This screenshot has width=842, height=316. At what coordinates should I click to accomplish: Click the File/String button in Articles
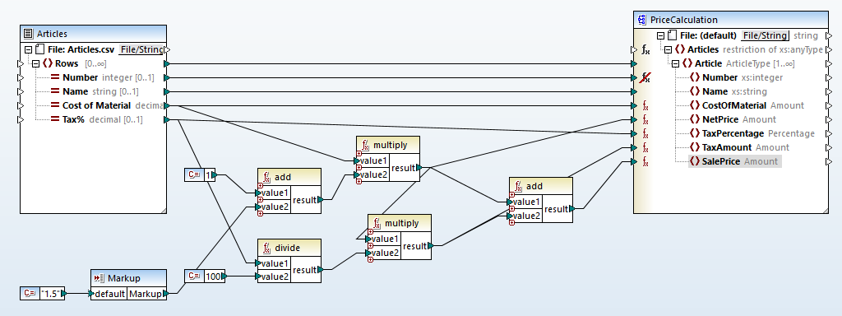tap(141, 49)
